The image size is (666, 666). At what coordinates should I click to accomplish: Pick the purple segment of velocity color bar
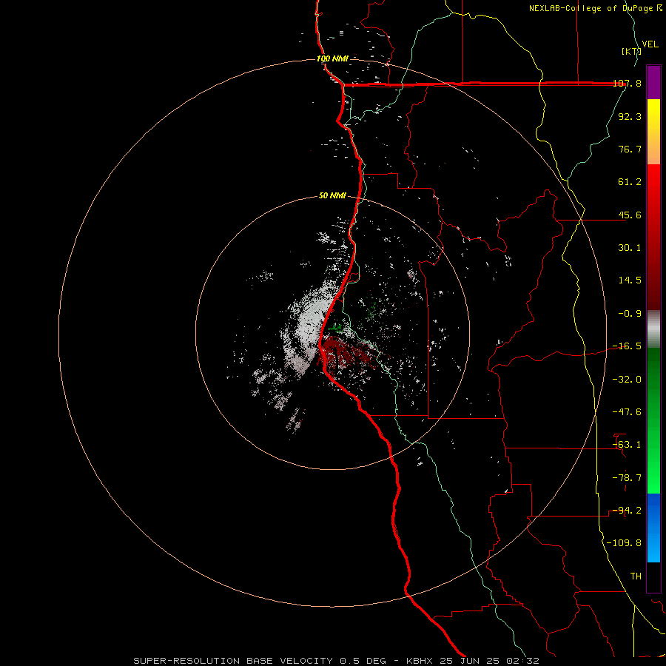[x=653, y=82]
